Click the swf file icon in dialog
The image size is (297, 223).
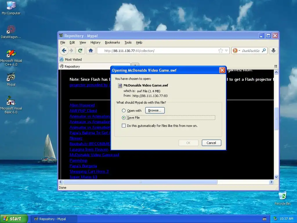(x=120, y=86)
